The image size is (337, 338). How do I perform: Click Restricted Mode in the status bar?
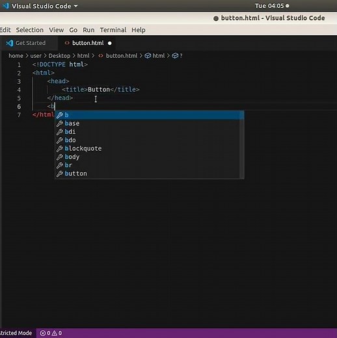tap(16, 333)
